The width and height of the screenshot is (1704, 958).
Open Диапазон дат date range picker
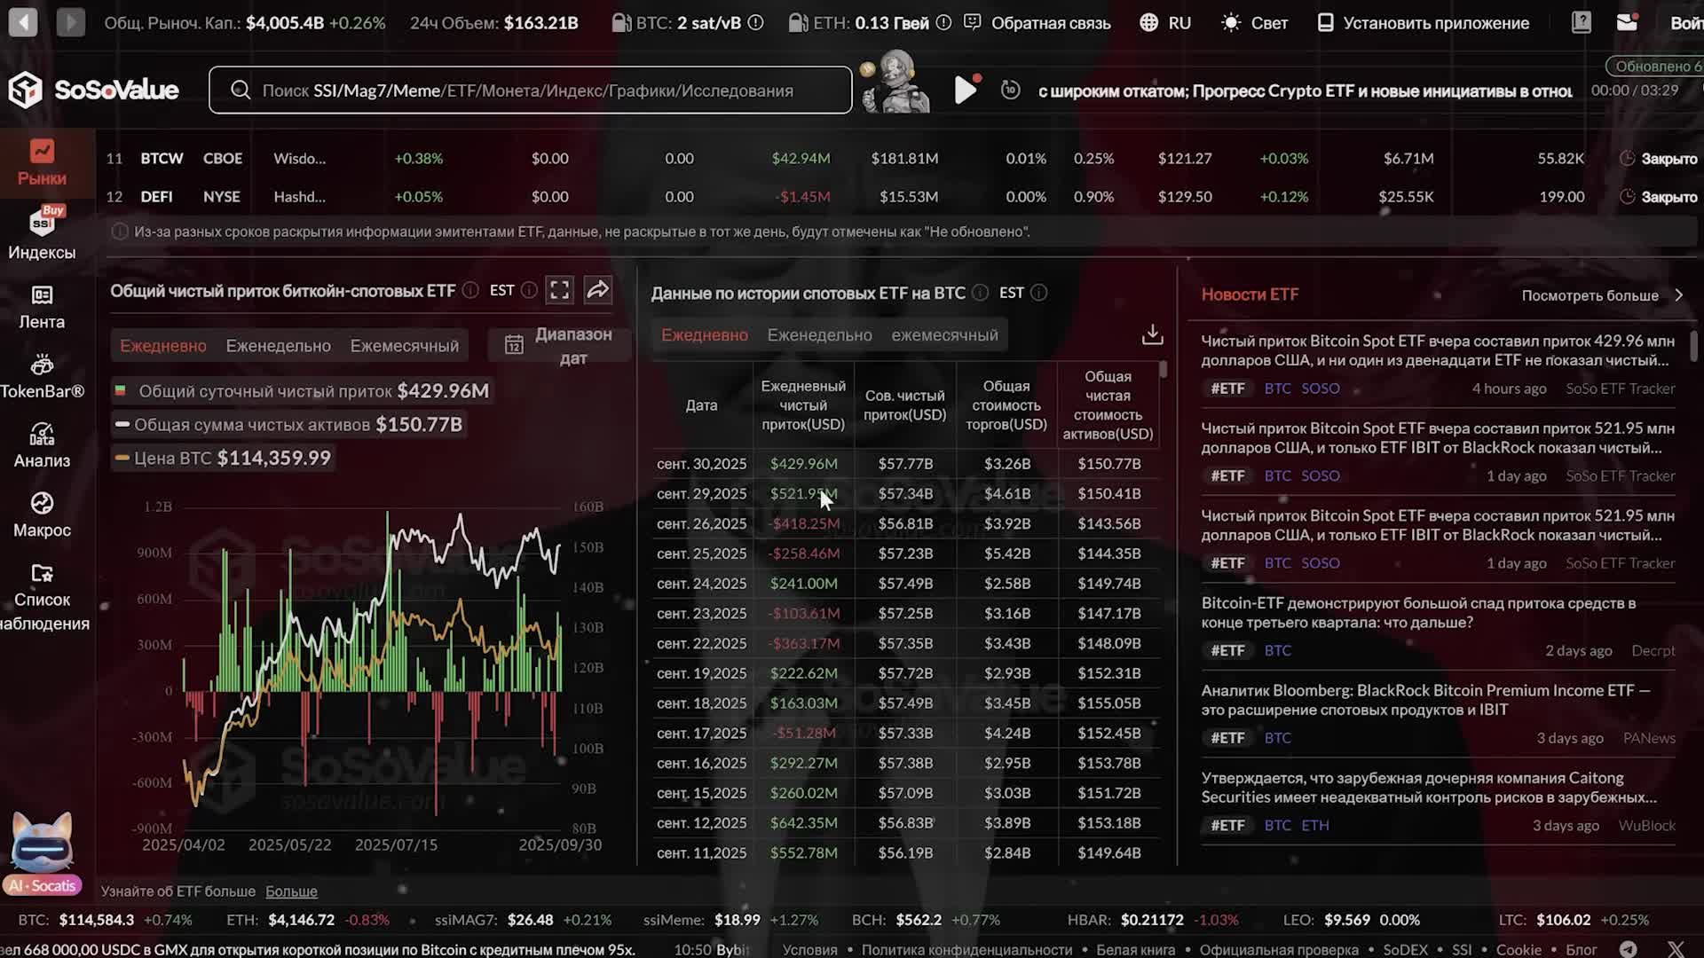coord(559,346)
